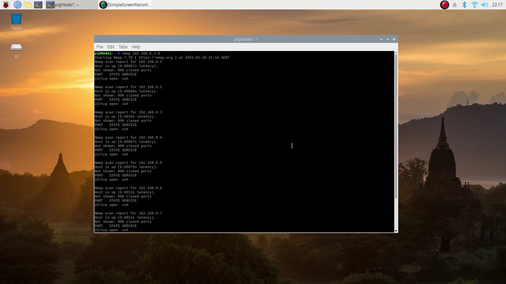Click the taskbar clock showing 22:17
Screen dimensions: 506x284
pos(497,5)
